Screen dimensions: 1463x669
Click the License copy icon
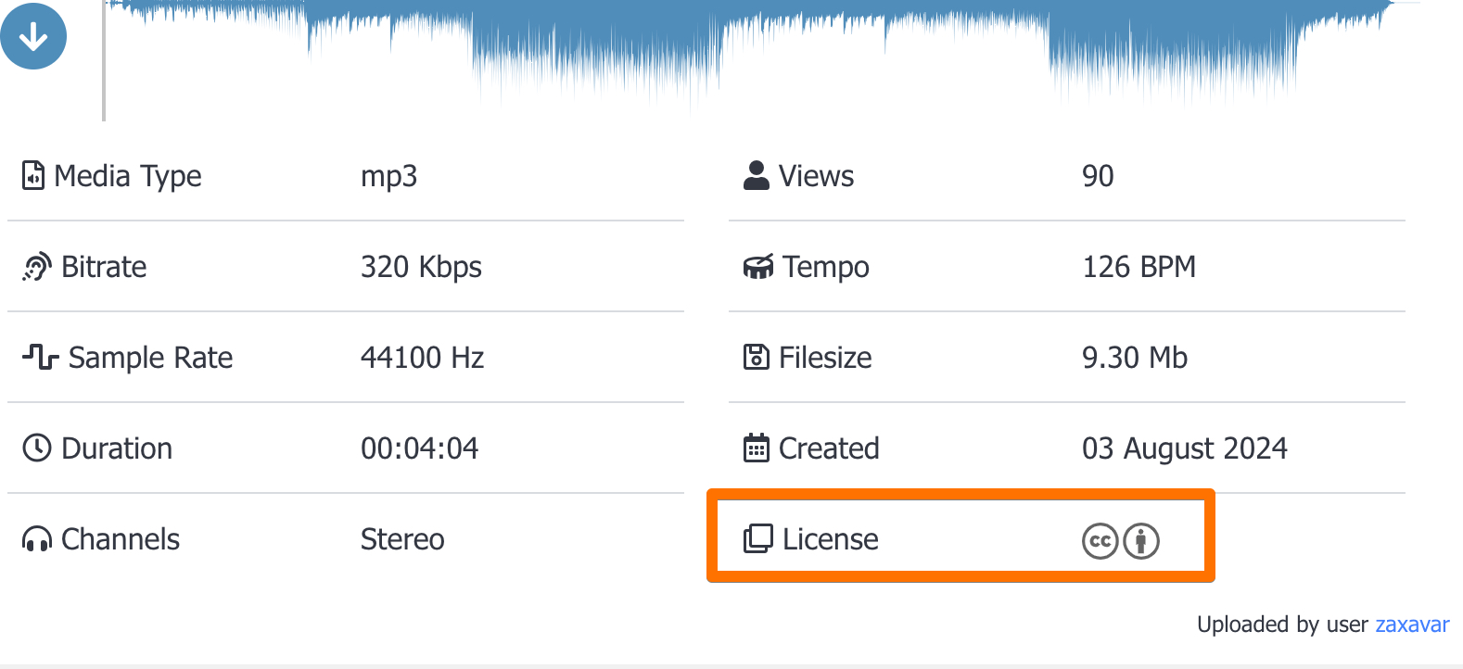(x=758, y=538)
